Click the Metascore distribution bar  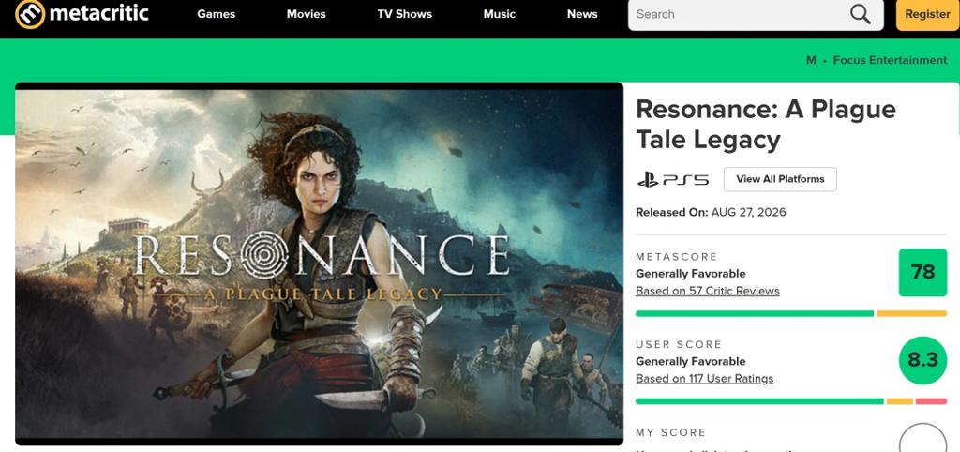pos(791,313)
